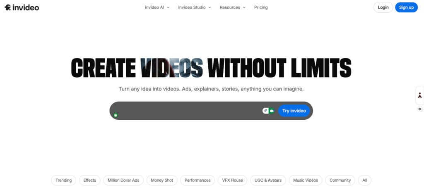Click the Try invideo button
This screenshot has height=192, width=424.
pos(294,111)
